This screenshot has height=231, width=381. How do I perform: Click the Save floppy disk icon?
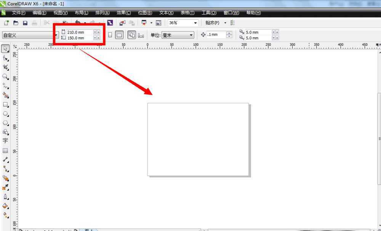click(x=25, y=23)
